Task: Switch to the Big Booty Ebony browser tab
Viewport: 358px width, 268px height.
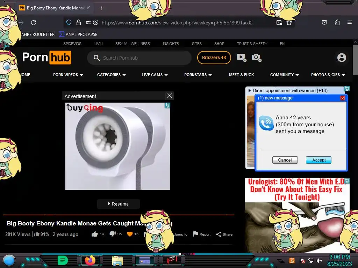Action: (x=55, y=8)
